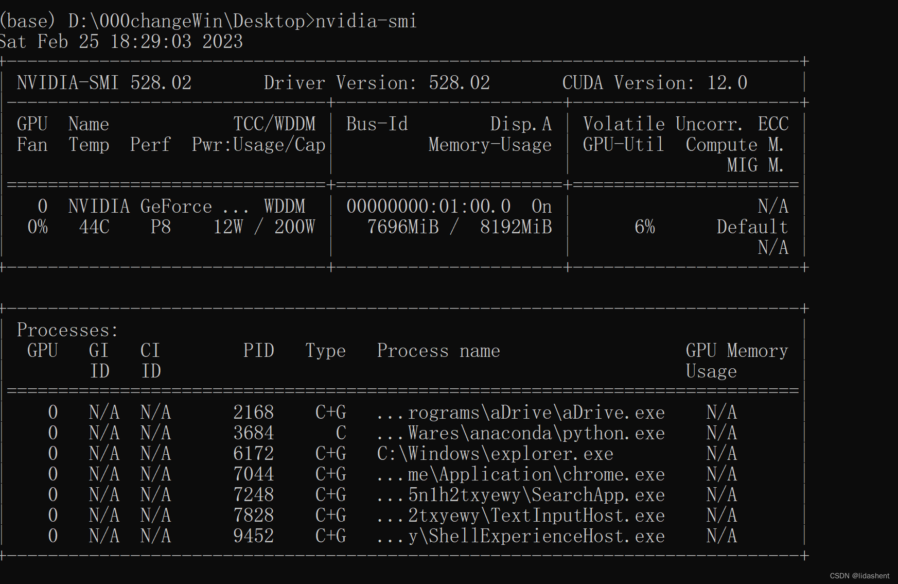Click the 'WDDM' driver mode value

[x=284, y=207]
